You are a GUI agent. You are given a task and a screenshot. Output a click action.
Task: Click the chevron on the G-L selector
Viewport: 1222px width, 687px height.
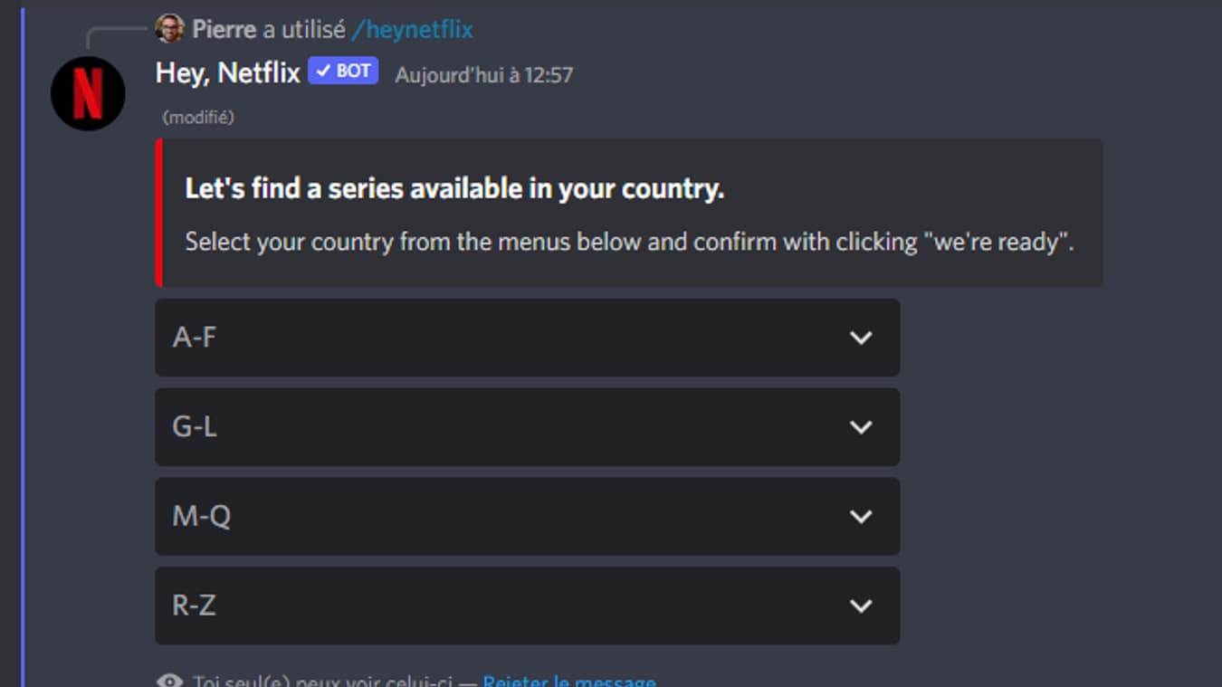point(859,426)
